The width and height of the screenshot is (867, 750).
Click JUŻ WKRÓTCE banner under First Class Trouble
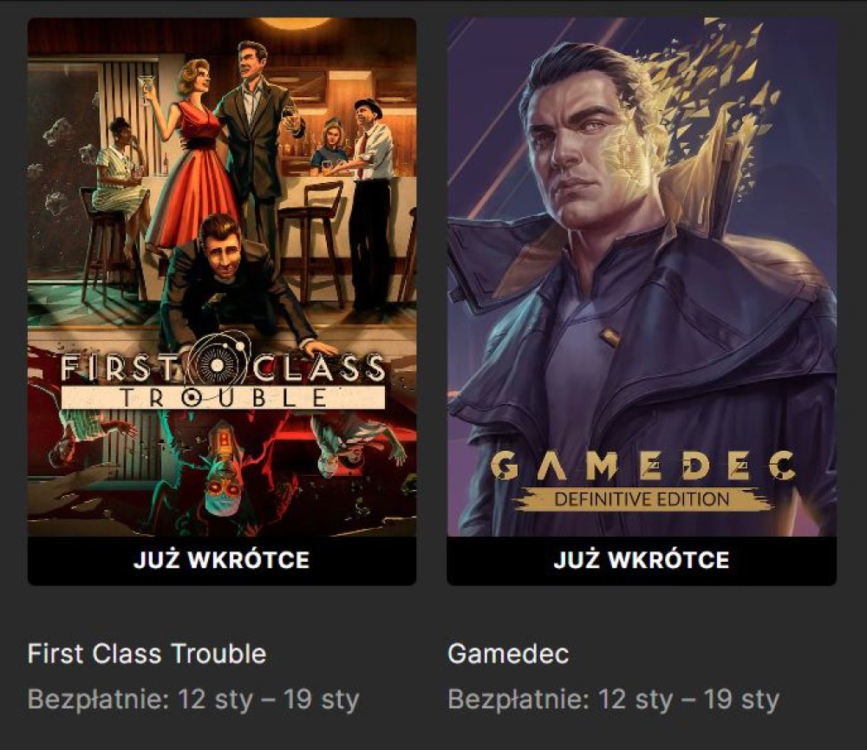tap(222, 560)
